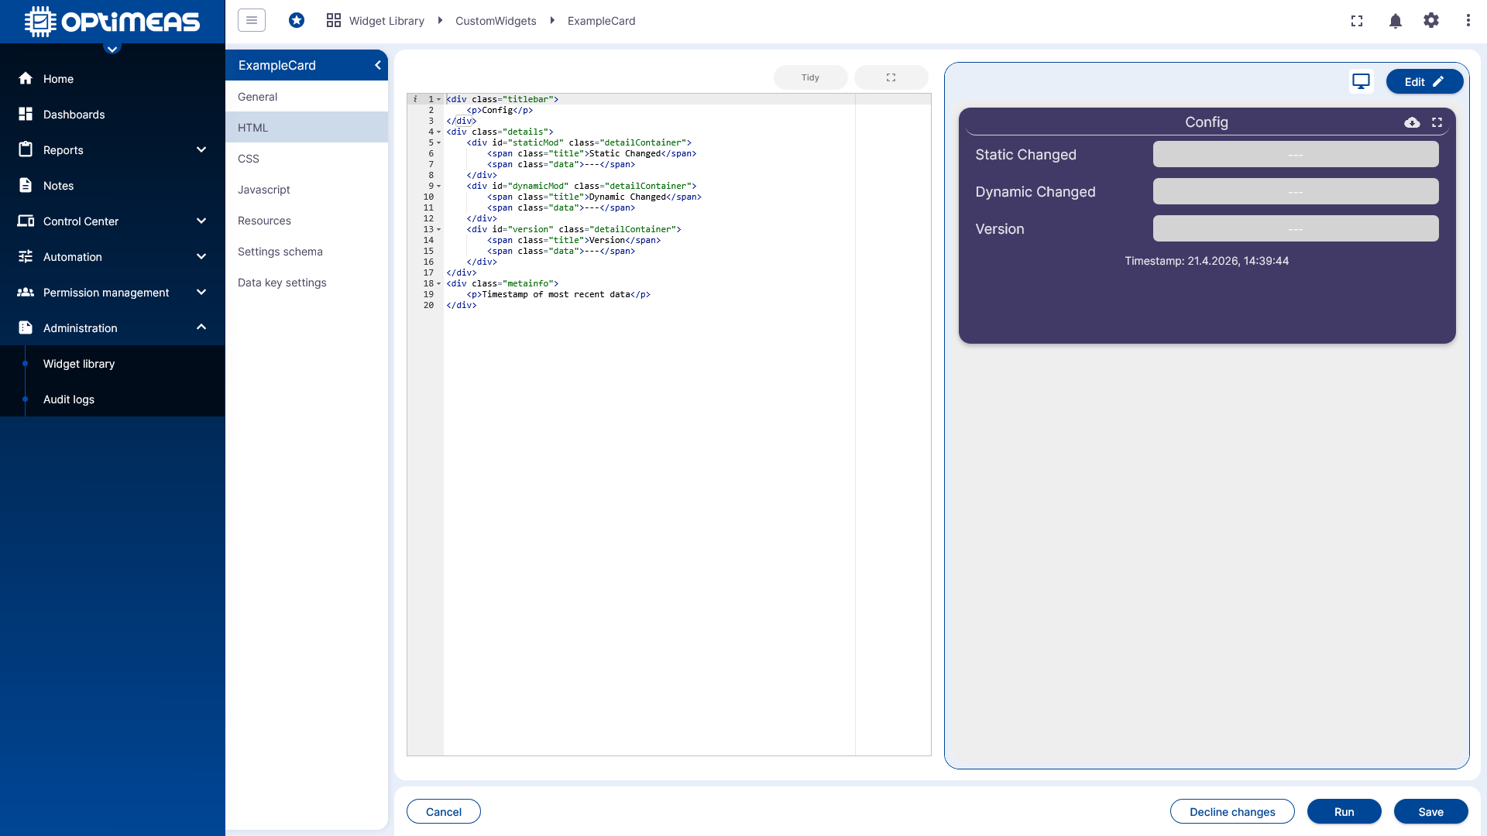Click the Cancel button

tap(444, 811)
